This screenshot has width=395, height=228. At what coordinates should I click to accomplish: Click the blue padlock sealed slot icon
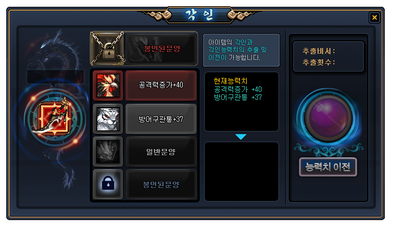(x=108, y=184)
